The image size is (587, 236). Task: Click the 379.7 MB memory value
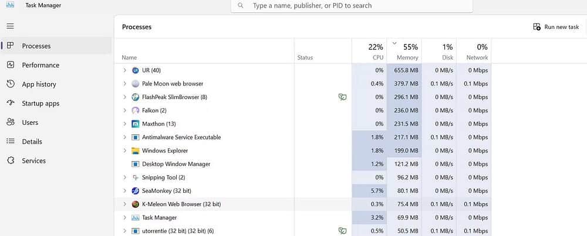point(406,84)
